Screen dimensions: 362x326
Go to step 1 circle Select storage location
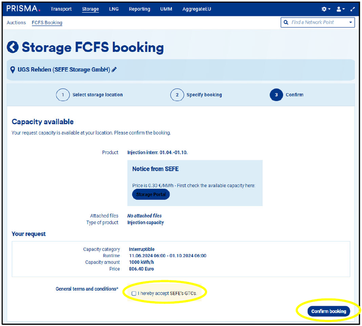(x=62, y=95)
